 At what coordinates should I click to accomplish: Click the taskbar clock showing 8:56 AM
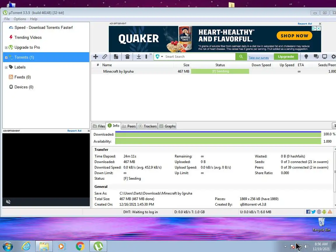(321, 246)
